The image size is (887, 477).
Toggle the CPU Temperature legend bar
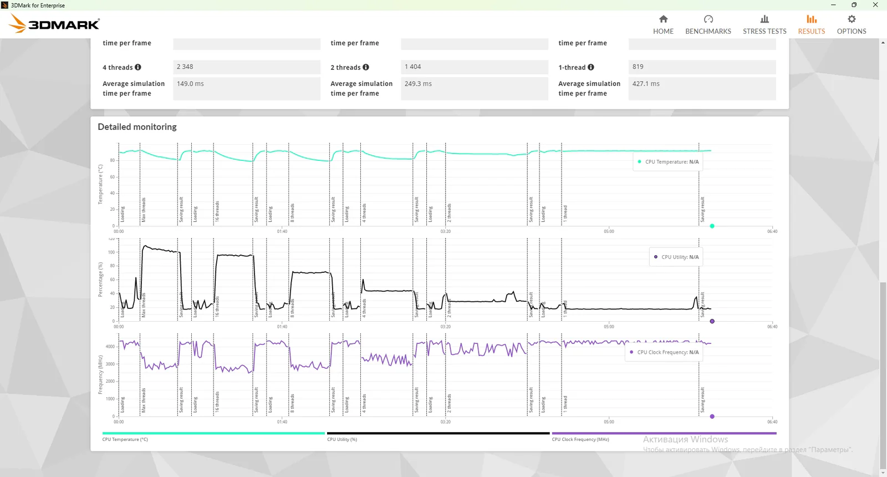point(213,433)
